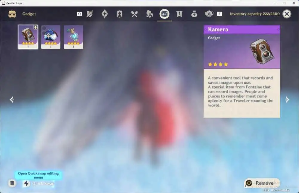Open the Artifacts inventory tab
The height and width of the screenshot is (193, 299).
[x=105, y=14]
